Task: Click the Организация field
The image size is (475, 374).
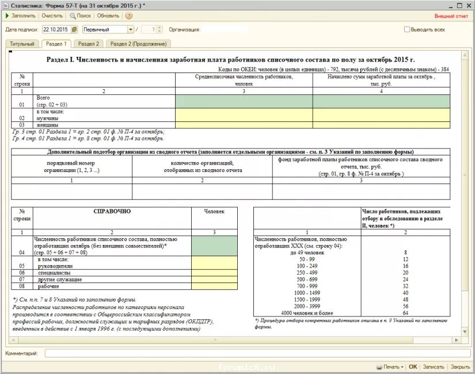Action: (x=225, y=29)
